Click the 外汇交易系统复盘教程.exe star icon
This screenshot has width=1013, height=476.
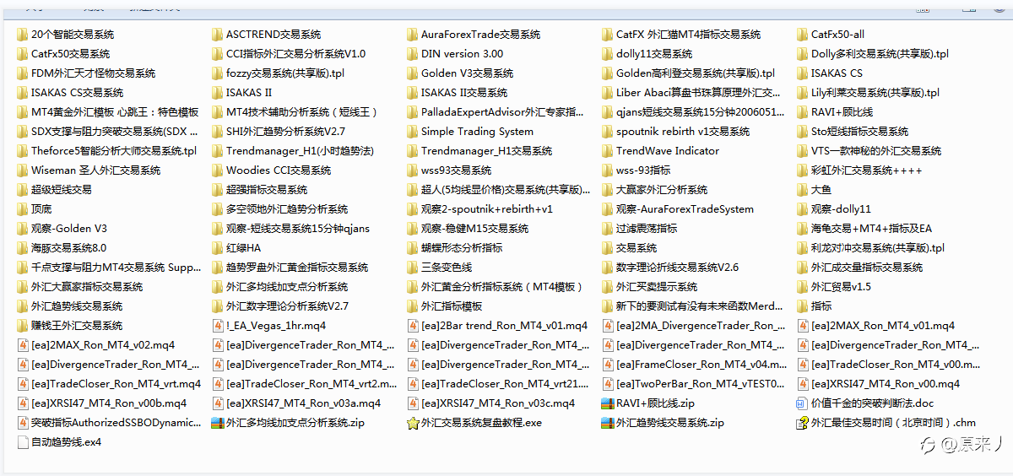(x=413, y=423)
